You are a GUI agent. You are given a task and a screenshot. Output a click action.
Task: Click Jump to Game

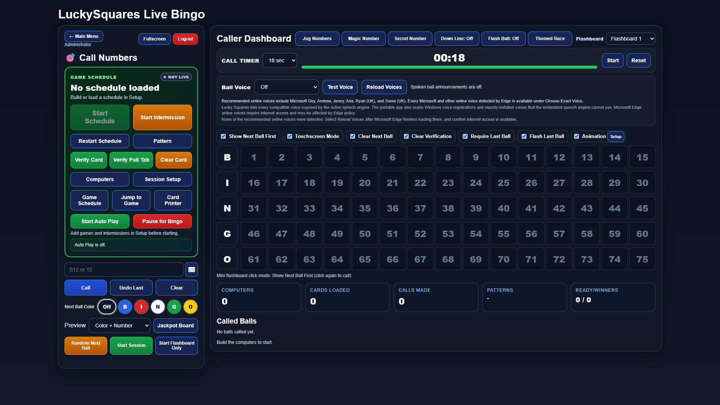(131, 200)
